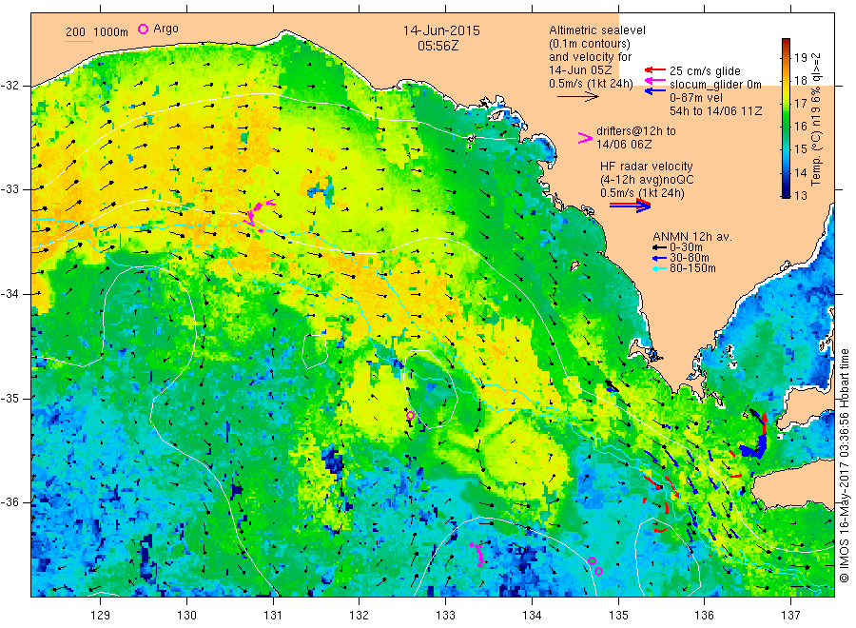Click the Altimetric sealevel heading
The height and width of the screenshot is (628, 856).
597,30
